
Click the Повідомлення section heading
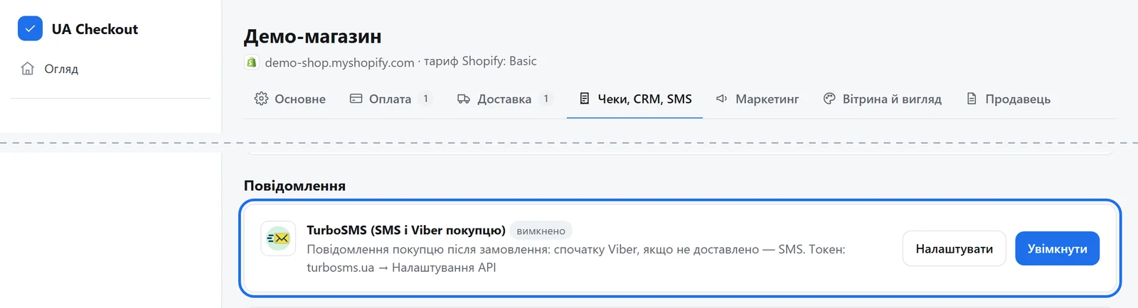pos(294,185)
